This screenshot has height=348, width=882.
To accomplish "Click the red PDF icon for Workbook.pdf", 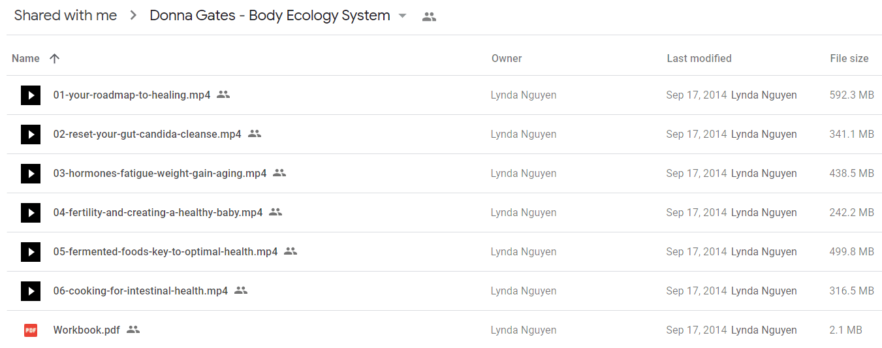I will tap(31, 330).
